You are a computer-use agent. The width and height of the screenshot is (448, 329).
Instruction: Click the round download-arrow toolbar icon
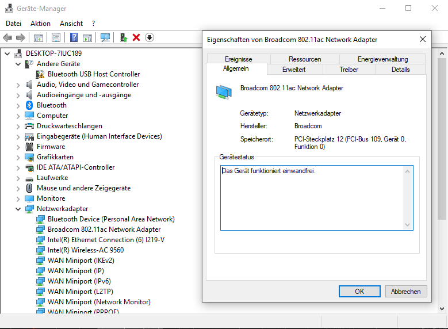[150, 37]
